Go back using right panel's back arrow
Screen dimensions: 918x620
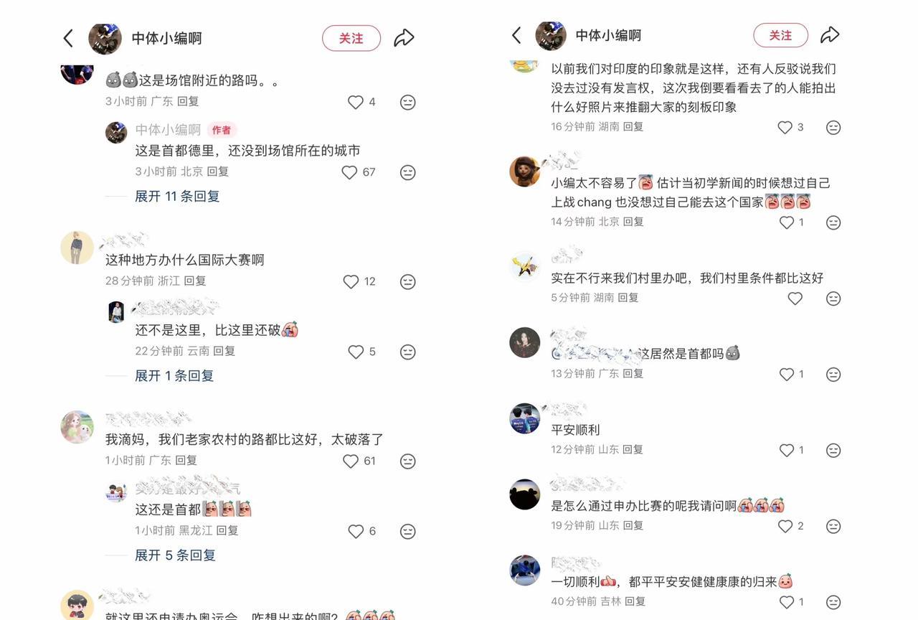516,35
